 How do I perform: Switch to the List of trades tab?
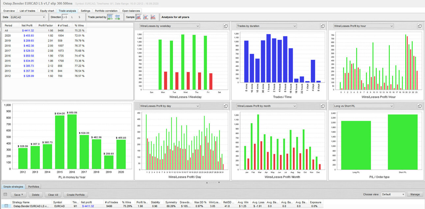(x=27, y=11)
